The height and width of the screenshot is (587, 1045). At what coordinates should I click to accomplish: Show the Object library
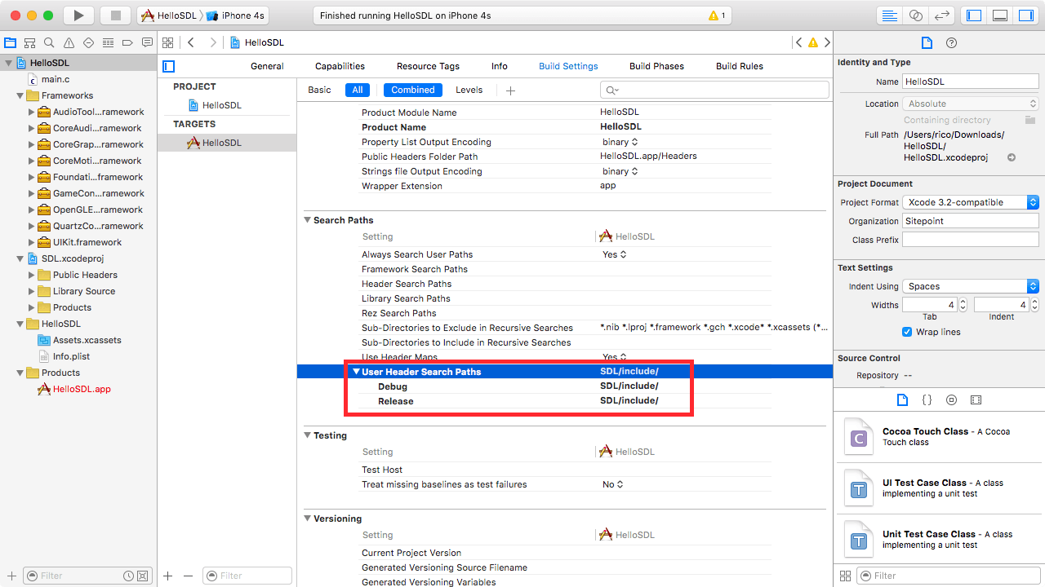click(951, 399)
